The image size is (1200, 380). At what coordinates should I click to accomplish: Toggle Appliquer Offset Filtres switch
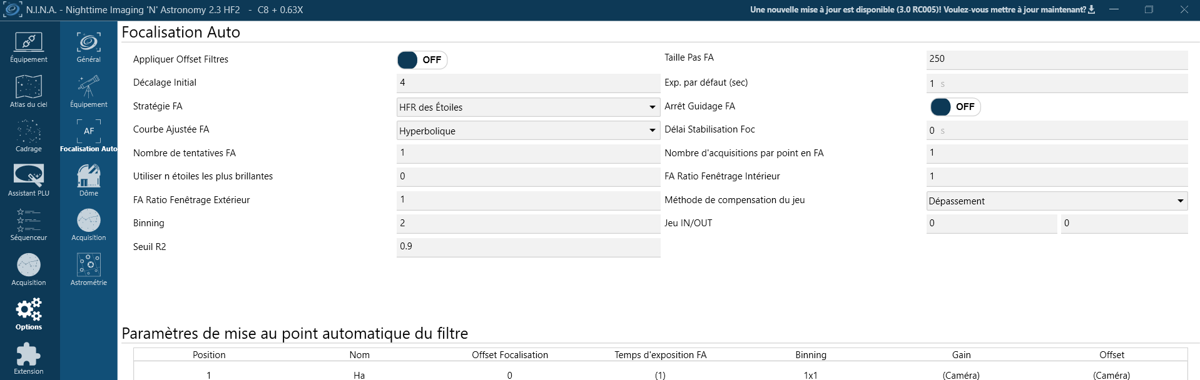422,60
